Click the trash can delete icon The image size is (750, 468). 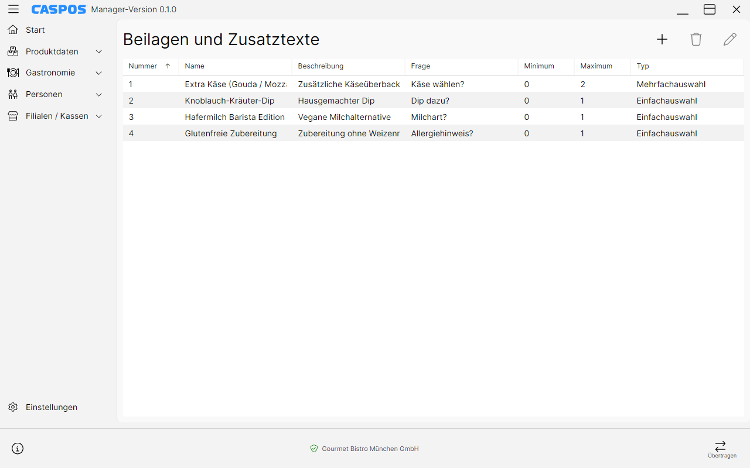pos(696,39)
